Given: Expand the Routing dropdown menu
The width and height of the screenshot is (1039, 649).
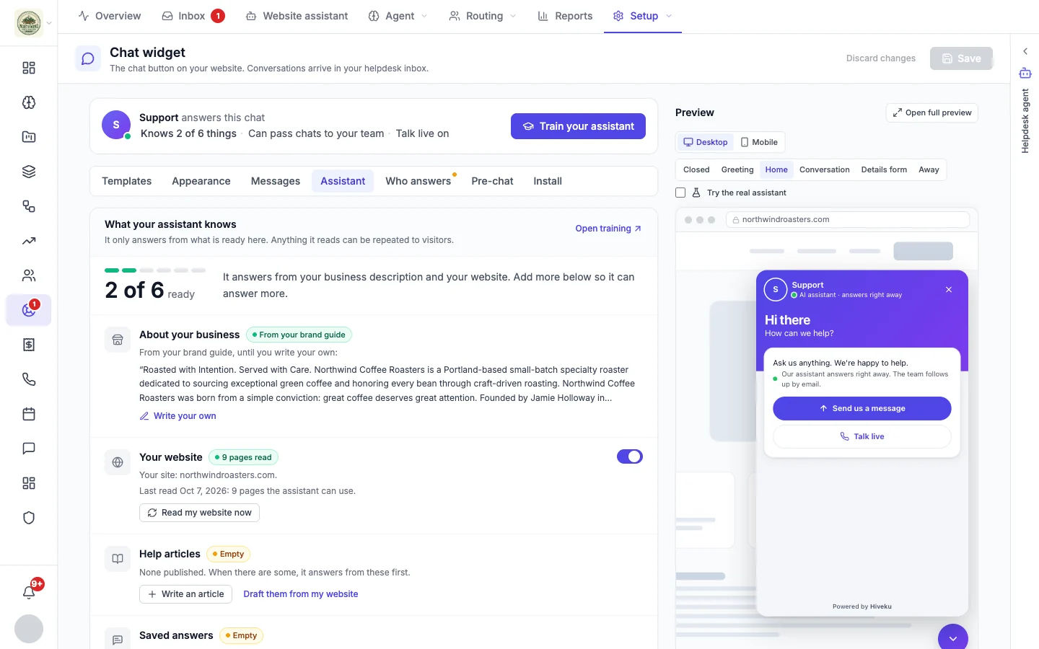Looking at the screenshot, I should click(483, 16).
